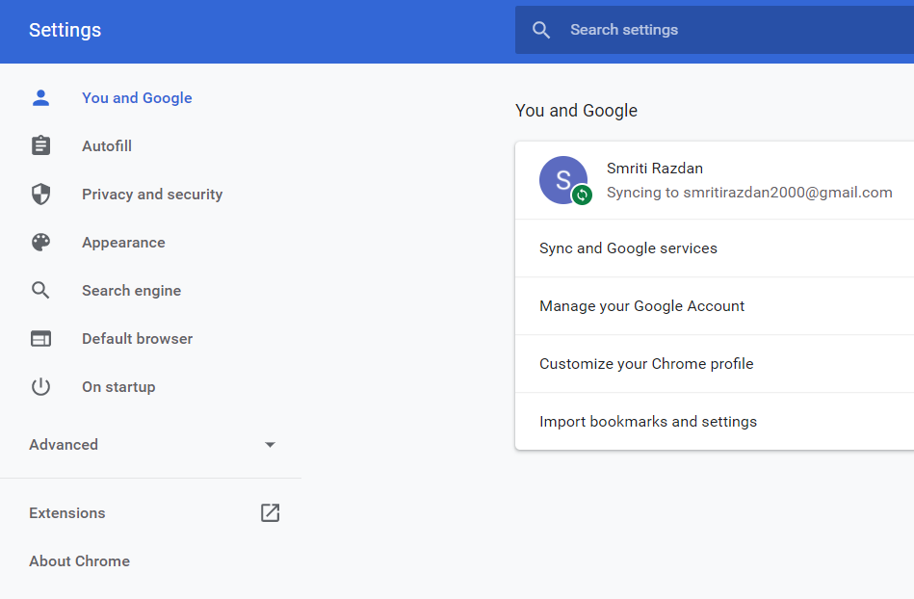Image resolution: width=914 pixels, height=599 pixels.
Task: Expand the Advanced section arrow
Action: [270, 445]
